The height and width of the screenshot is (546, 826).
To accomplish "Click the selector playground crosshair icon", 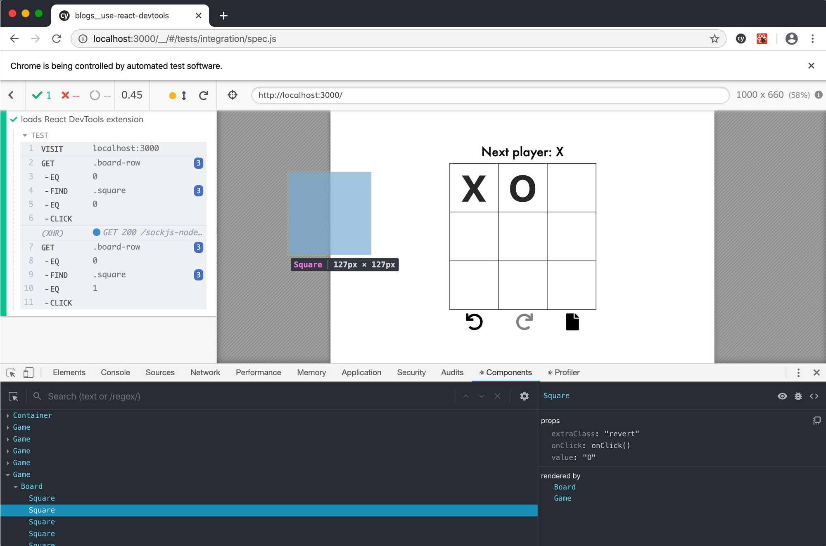I will (x=233, y=95).
